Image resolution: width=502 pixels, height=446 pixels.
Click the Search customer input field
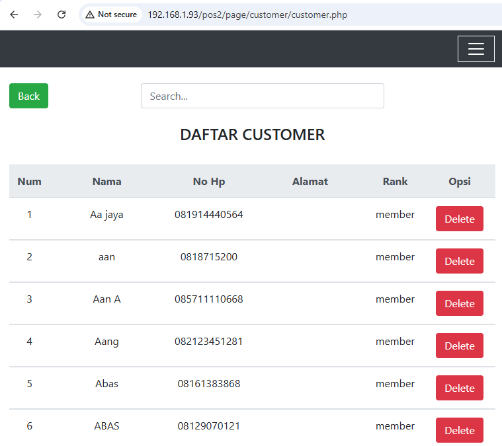[262, 96]
